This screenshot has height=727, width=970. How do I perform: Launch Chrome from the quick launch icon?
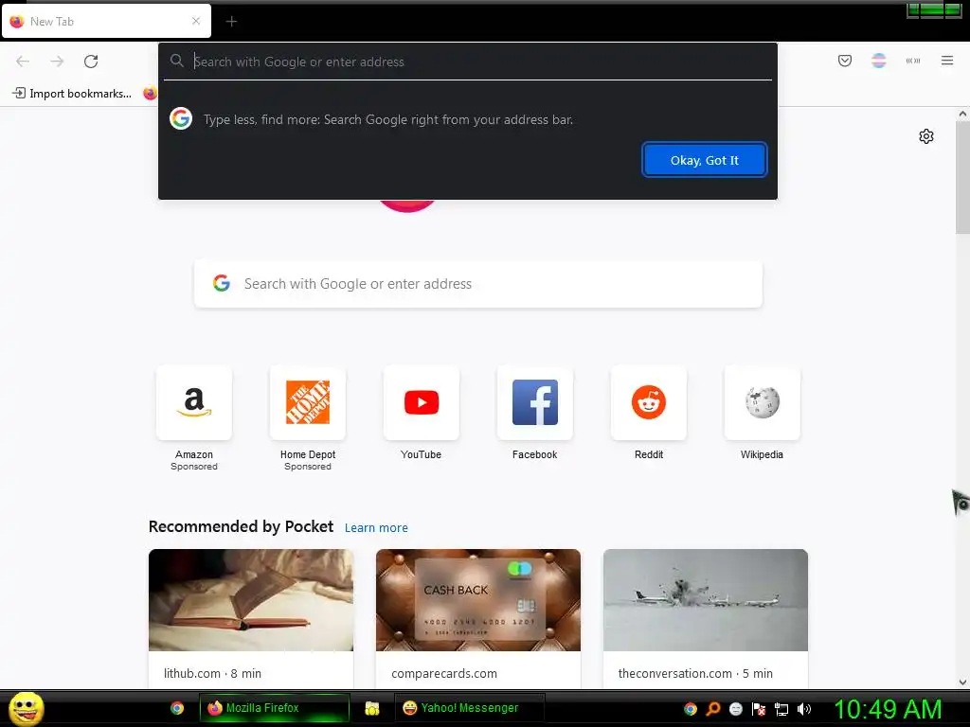177,708
